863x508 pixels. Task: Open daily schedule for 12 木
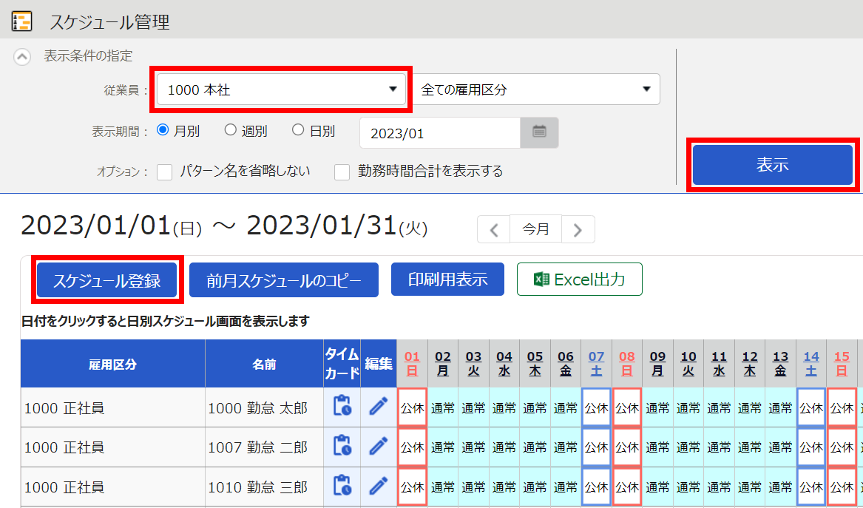coord(750,364)
